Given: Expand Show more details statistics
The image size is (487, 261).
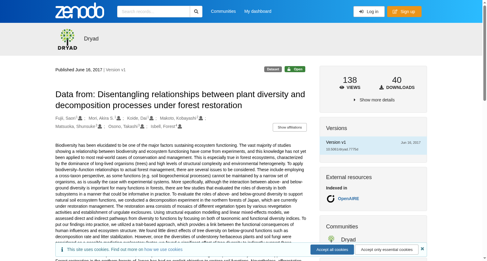Looking at the screenshot, I should pos(373,100).
